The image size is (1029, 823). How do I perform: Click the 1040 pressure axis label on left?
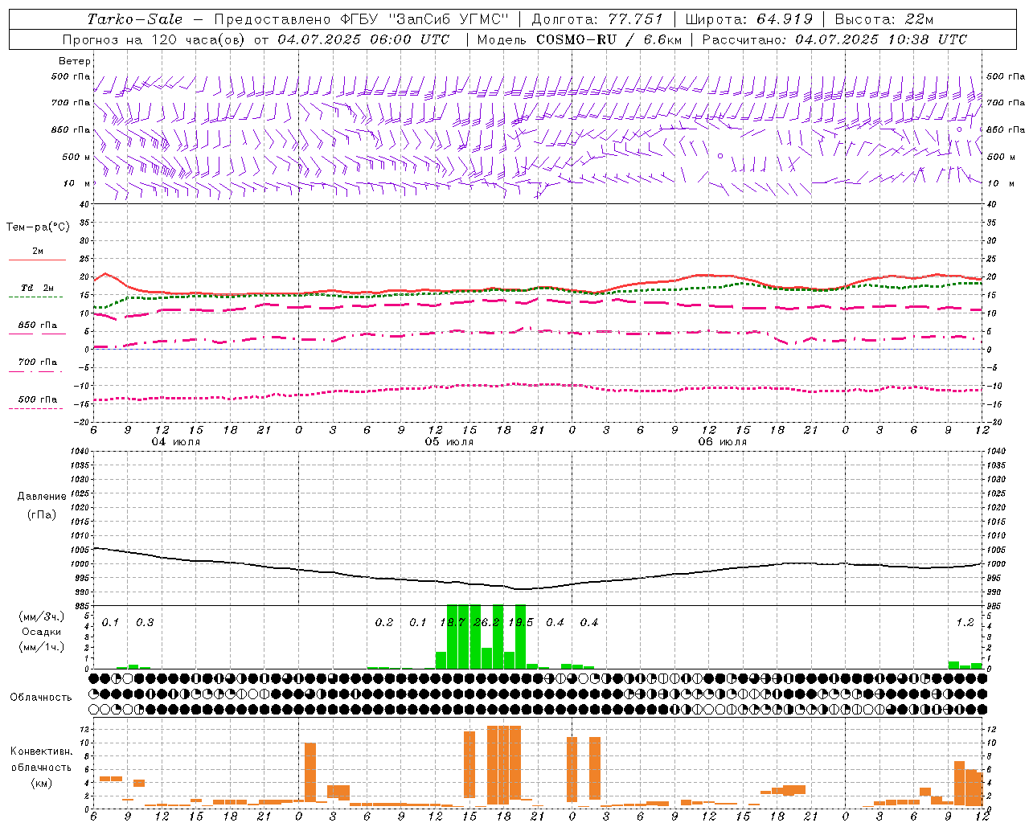click(79, 451)
